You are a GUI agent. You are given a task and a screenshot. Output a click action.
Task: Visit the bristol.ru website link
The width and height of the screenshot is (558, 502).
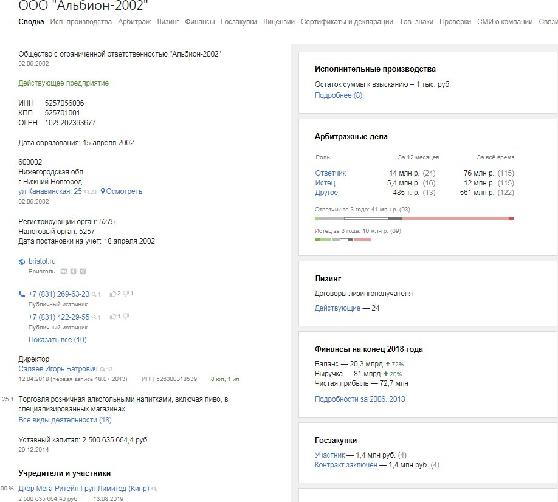(42, 261)
